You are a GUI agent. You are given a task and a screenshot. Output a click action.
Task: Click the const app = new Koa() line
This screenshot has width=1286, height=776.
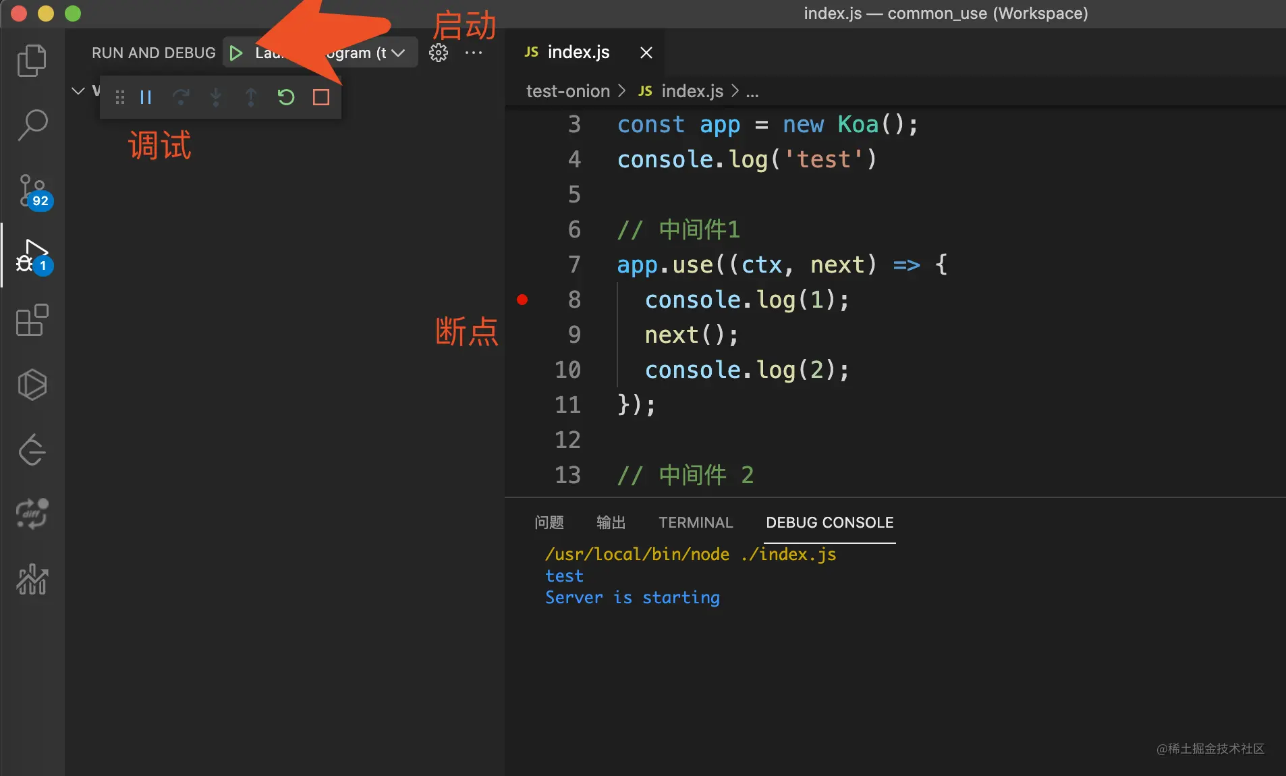click(x=767, y=124)
